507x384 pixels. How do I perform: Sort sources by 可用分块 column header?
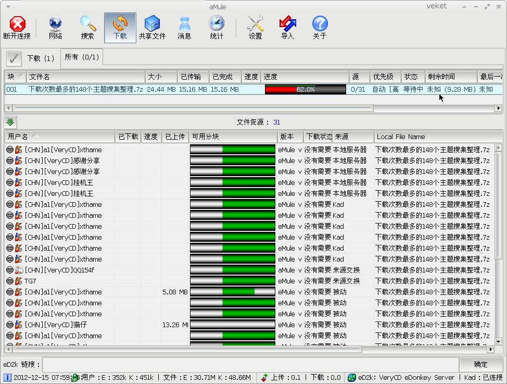[233, 137]
